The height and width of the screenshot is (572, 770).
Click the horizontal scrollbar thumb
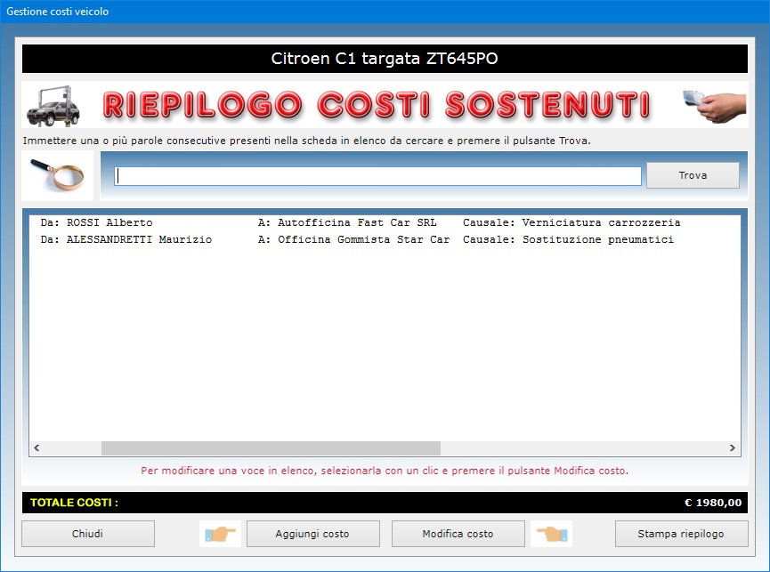coord(271,447)
